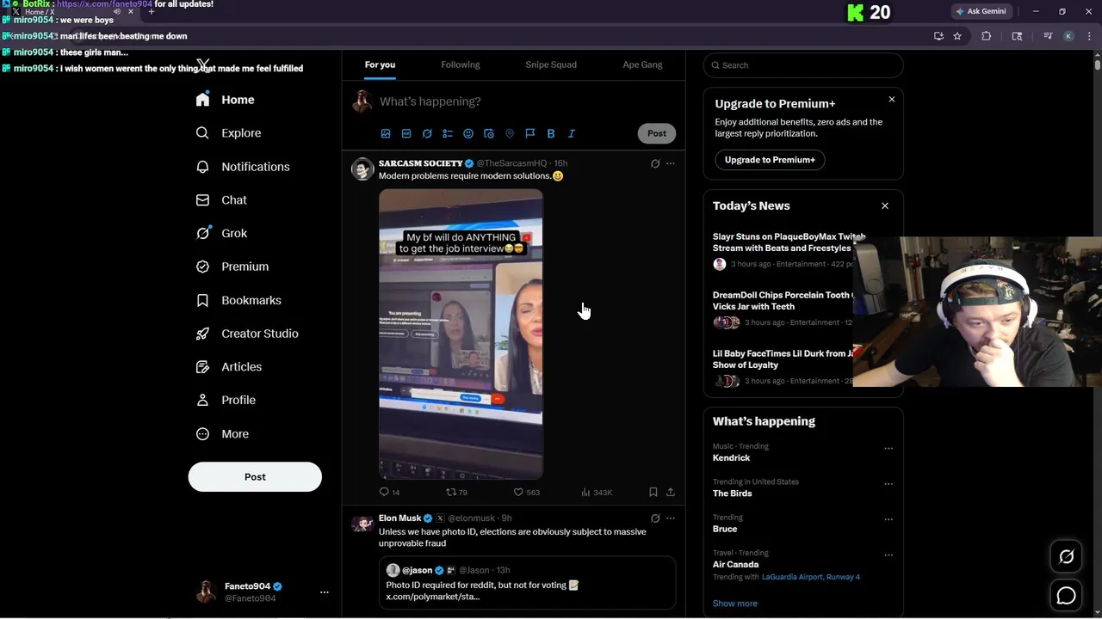
Task: Open more options for The Birds trend
Action: pos(888,484)
